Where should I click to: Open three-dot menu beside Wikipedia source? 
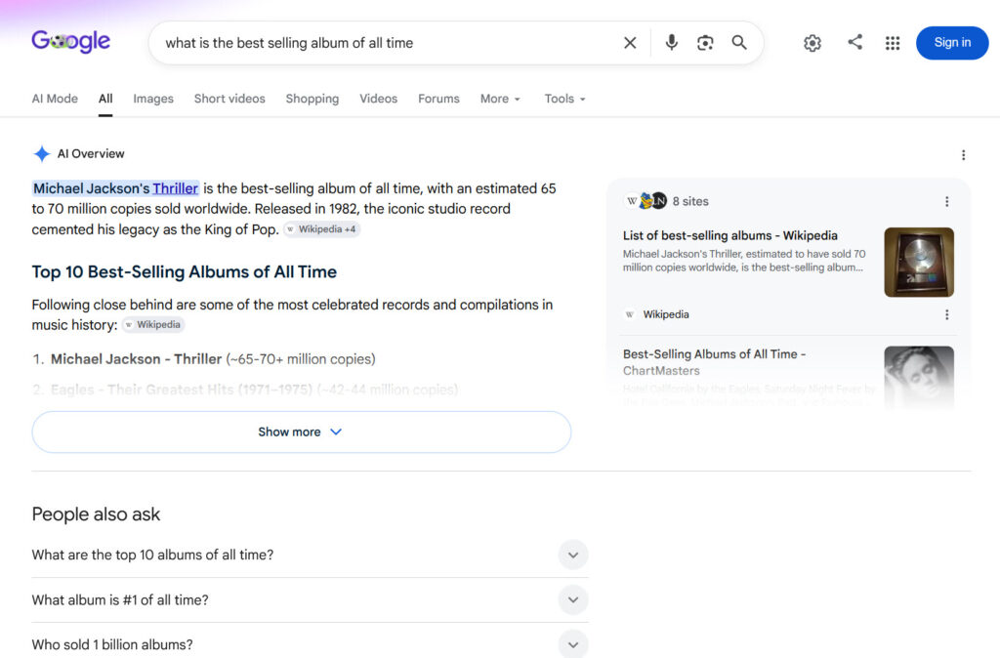[x=946, y=314]
